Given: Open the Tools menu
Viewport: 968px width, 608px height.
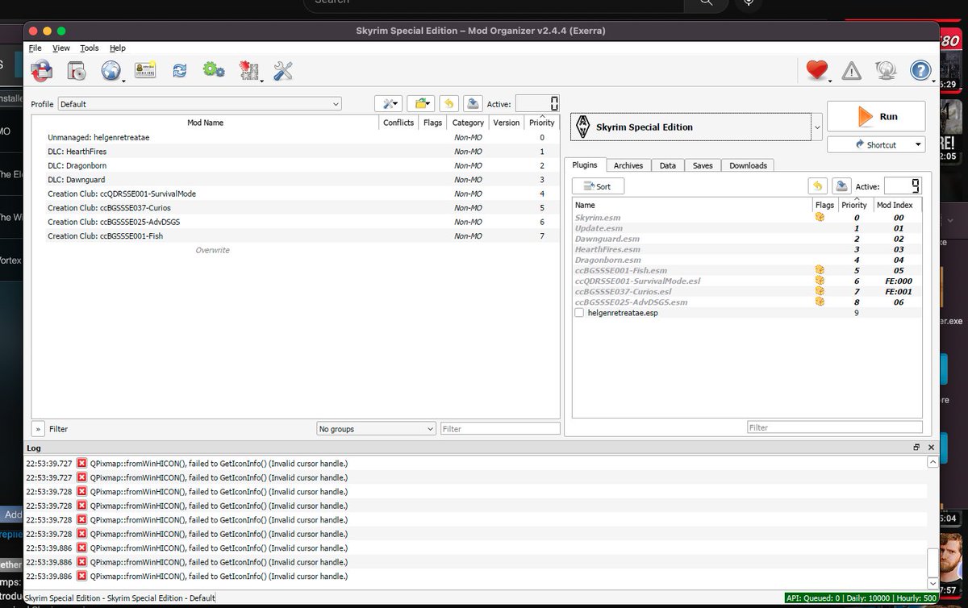Looking at the screenshot, I should click(x=89, y=48).
